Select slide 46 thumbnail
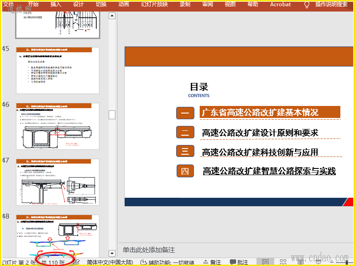355x266 pixels. point(58,126)
